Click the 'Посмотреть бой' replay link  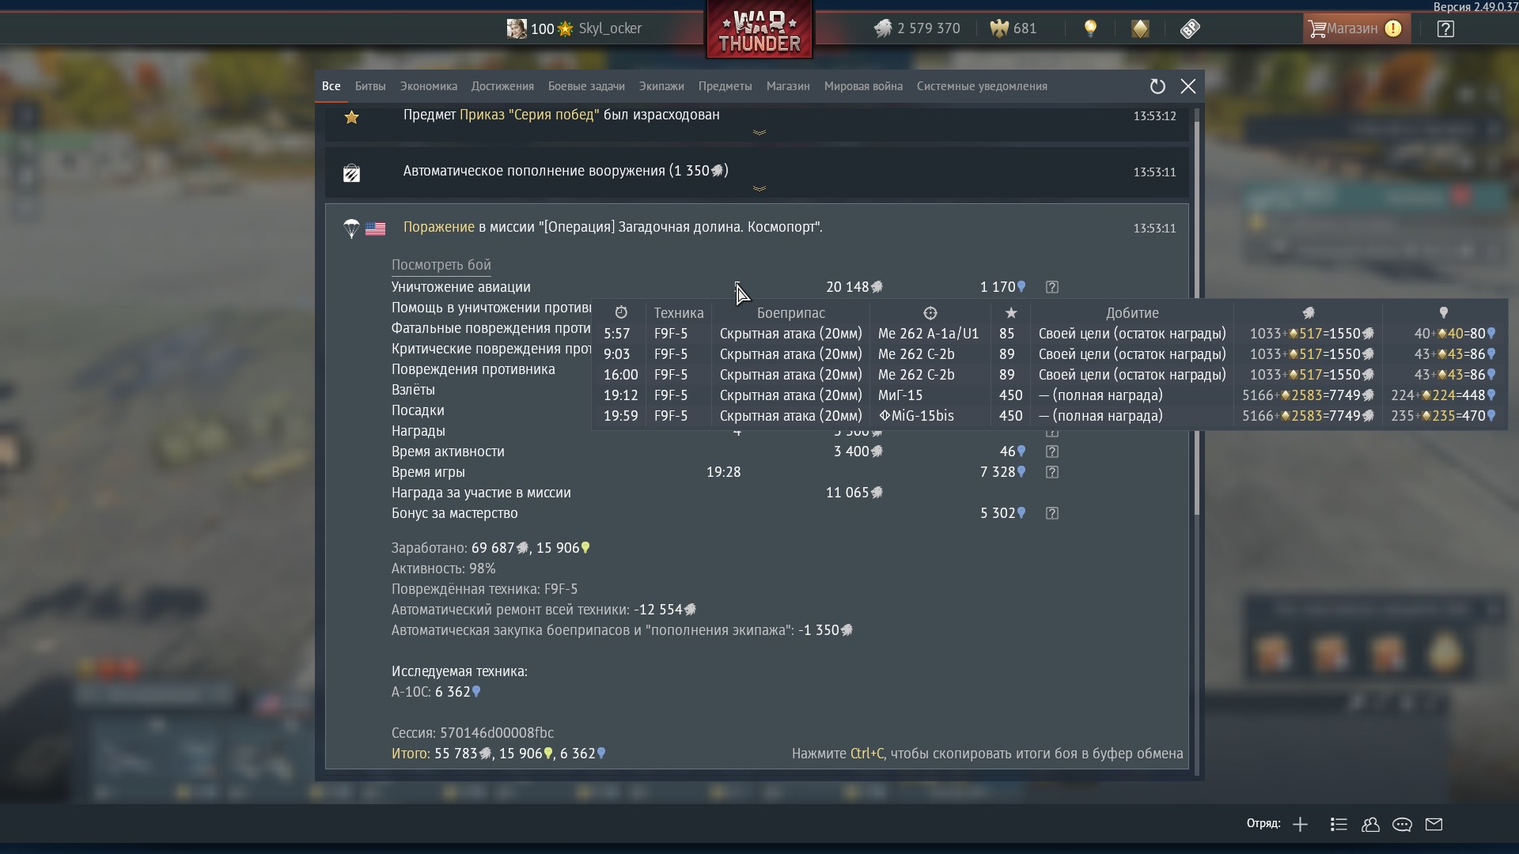click(x=441, y=265)
